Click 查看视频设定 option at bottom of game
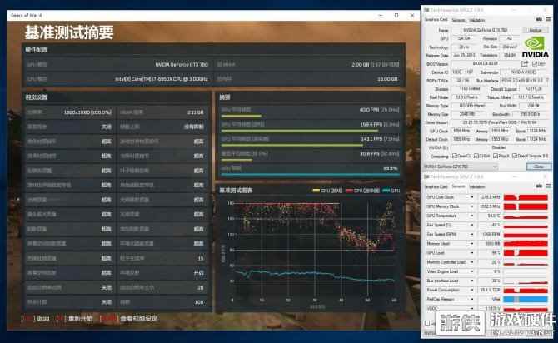Image resolution: width=558 pixels, height=343 pixels. click(x=138, y=319)
